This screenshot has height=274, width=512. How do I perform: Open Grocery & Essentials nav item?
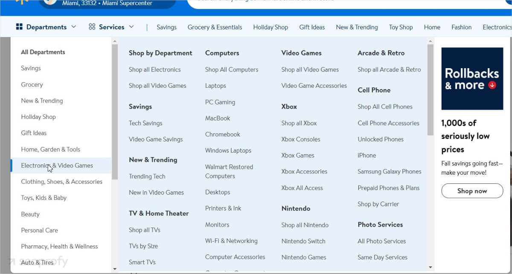[x=215, y=27]
